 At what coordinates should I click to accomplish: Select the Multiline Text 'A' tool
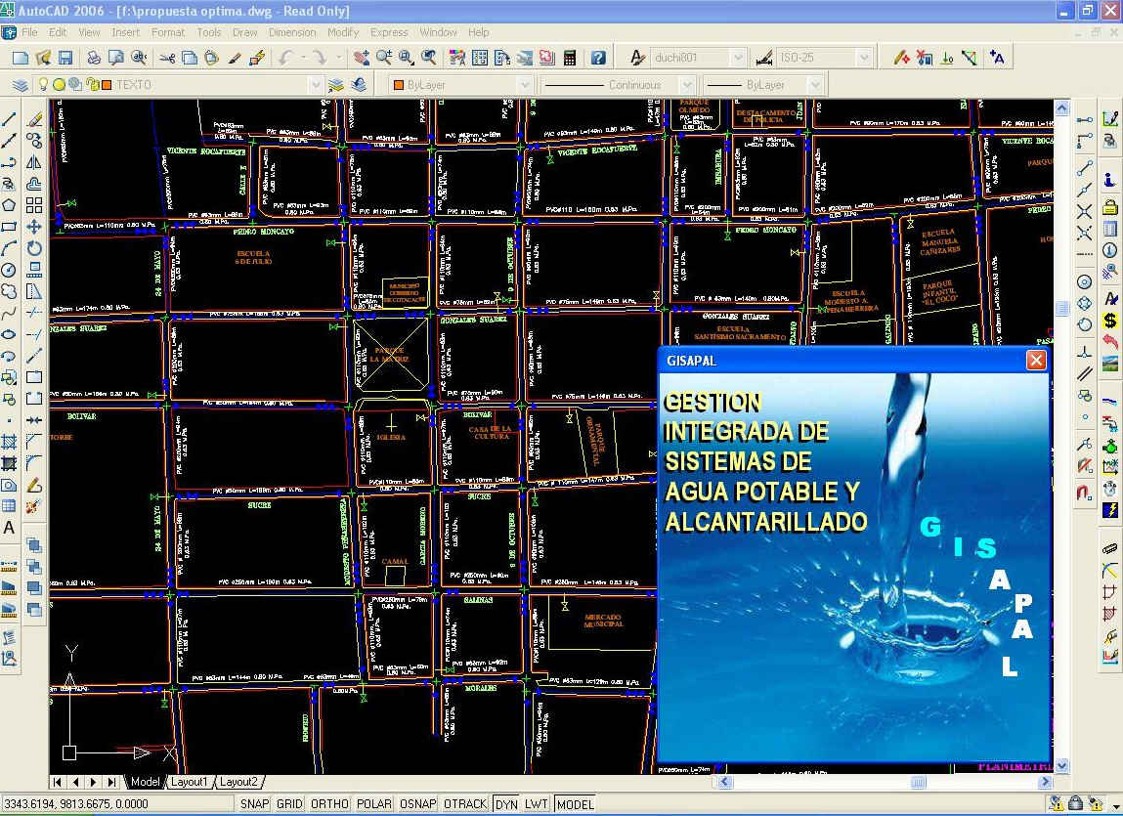point(9,528)
